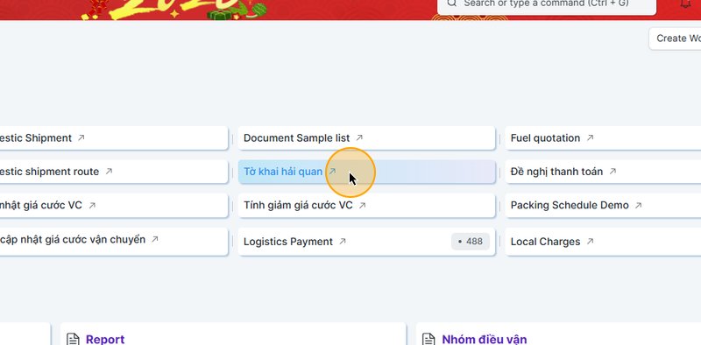701x345 pixels.
Task: Click the arrow icon beside Domestic Shipment
Action: (x=81, y=137)
